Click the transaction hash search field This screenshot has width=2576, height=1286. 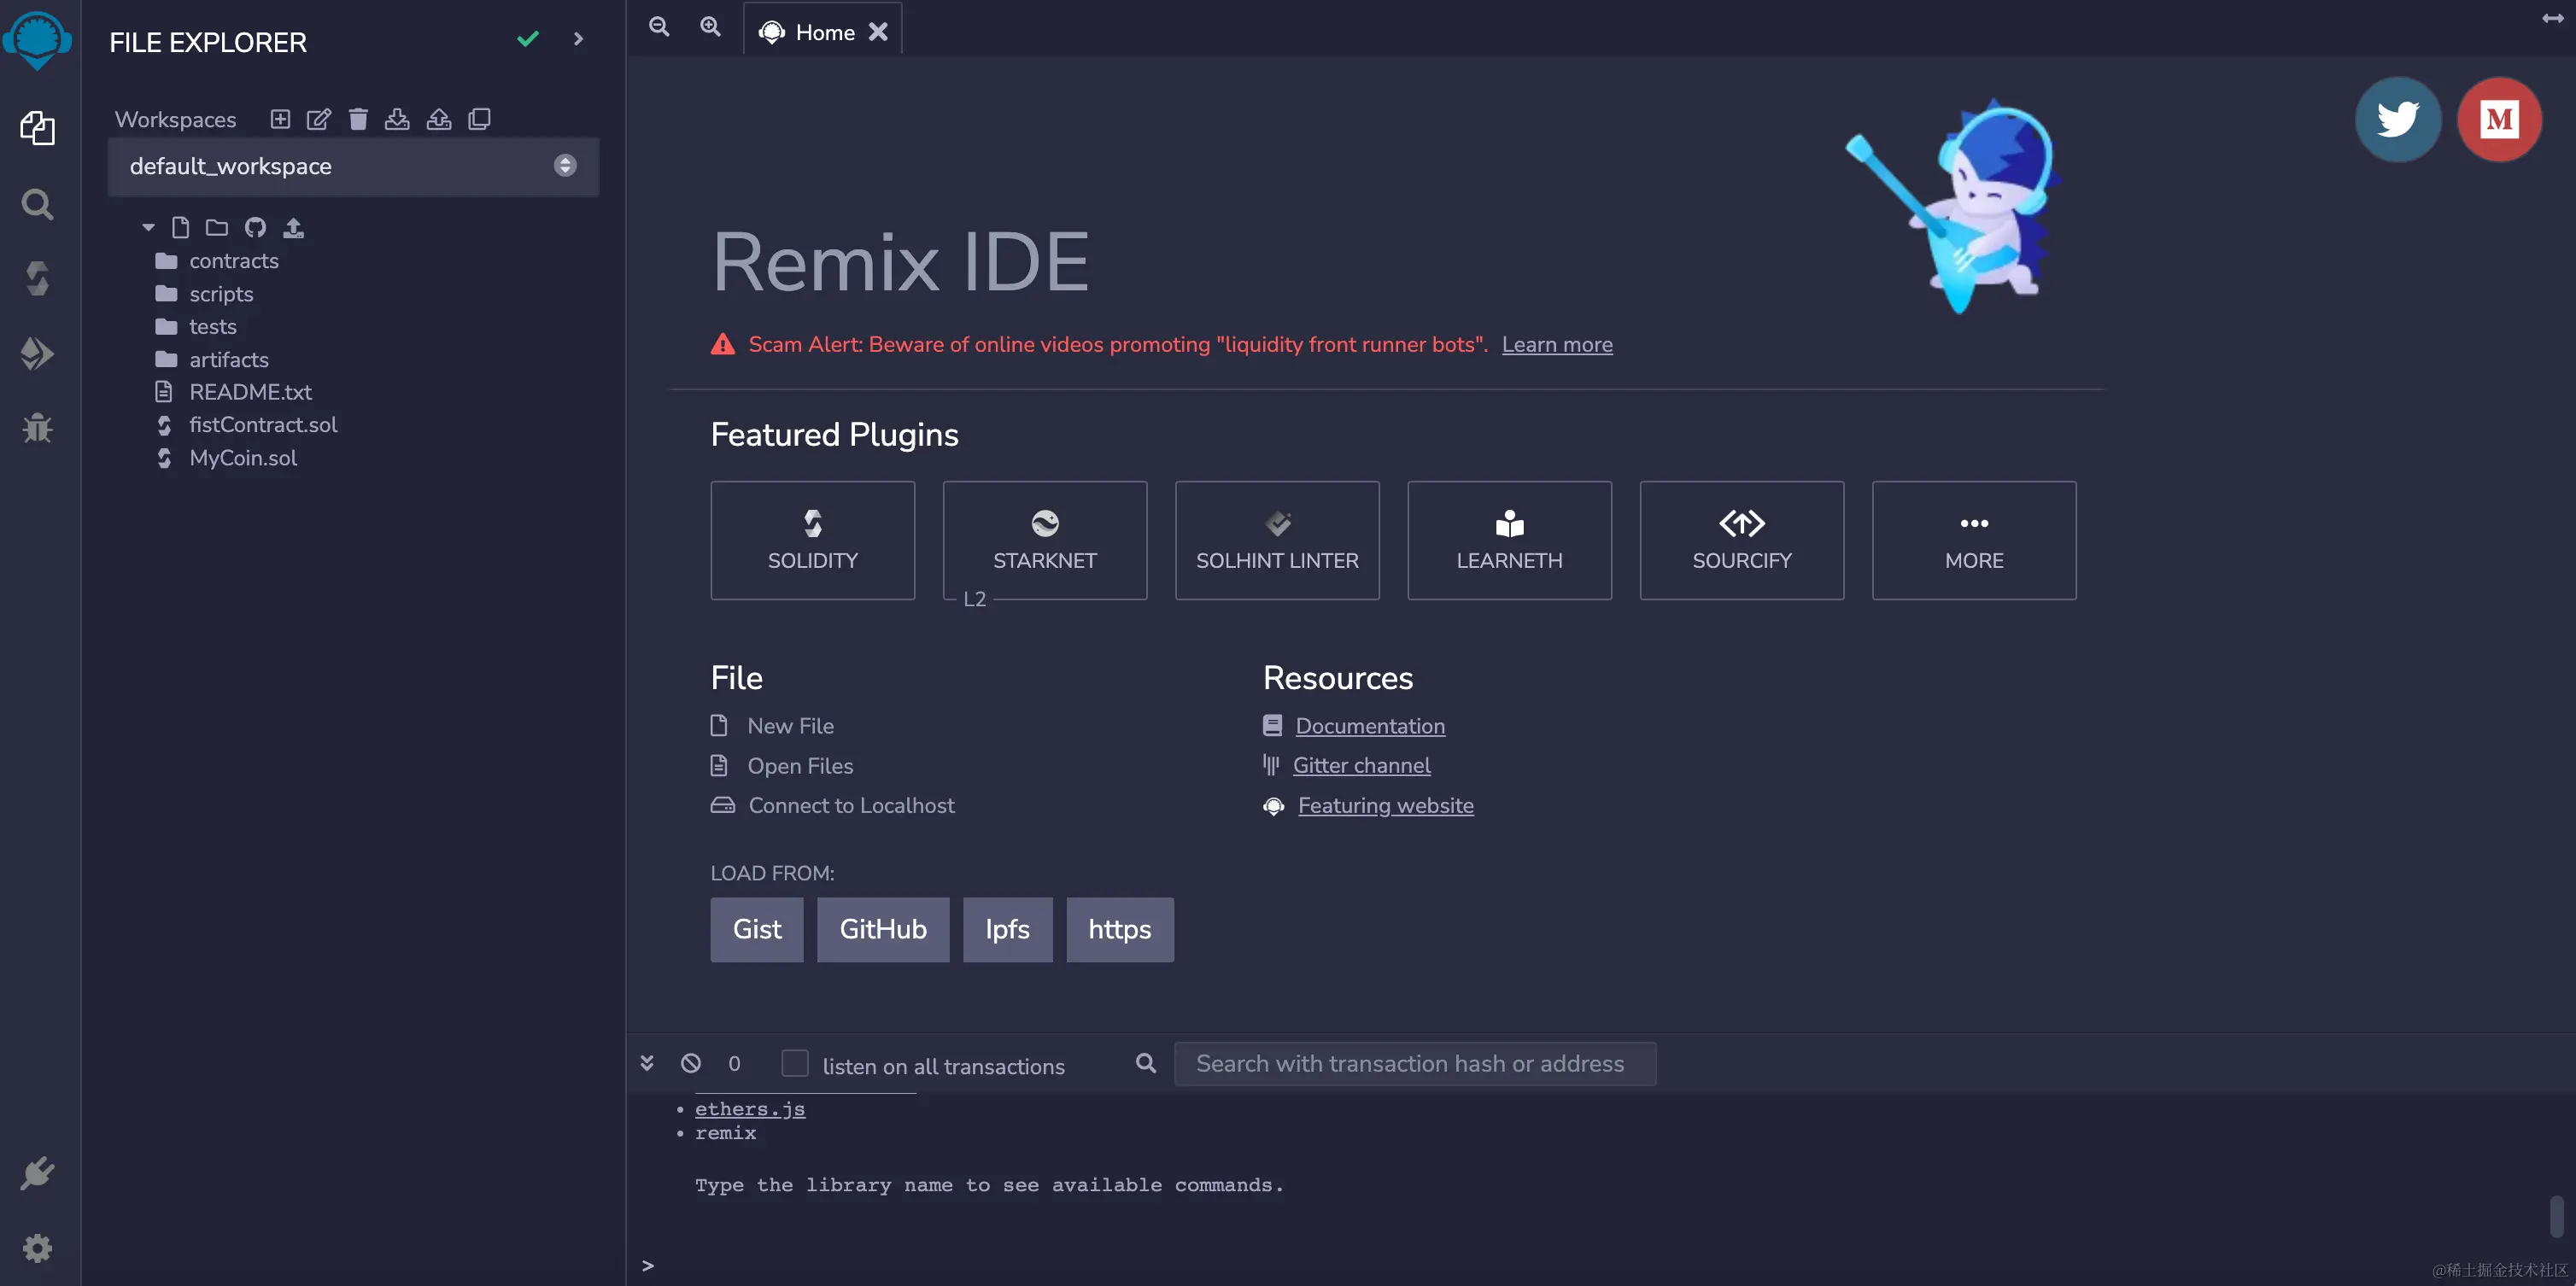coord(1414,1063)
